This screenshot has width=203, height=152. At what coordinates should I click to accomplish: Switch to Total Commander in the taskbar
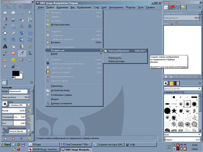(x=77, y=144)
